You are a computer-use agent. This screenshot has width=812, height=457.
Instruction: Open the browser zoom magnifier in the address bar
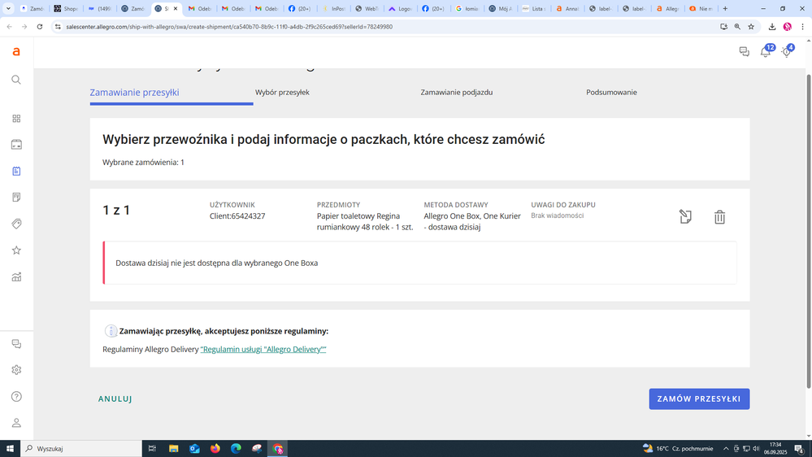click(737, 26)
